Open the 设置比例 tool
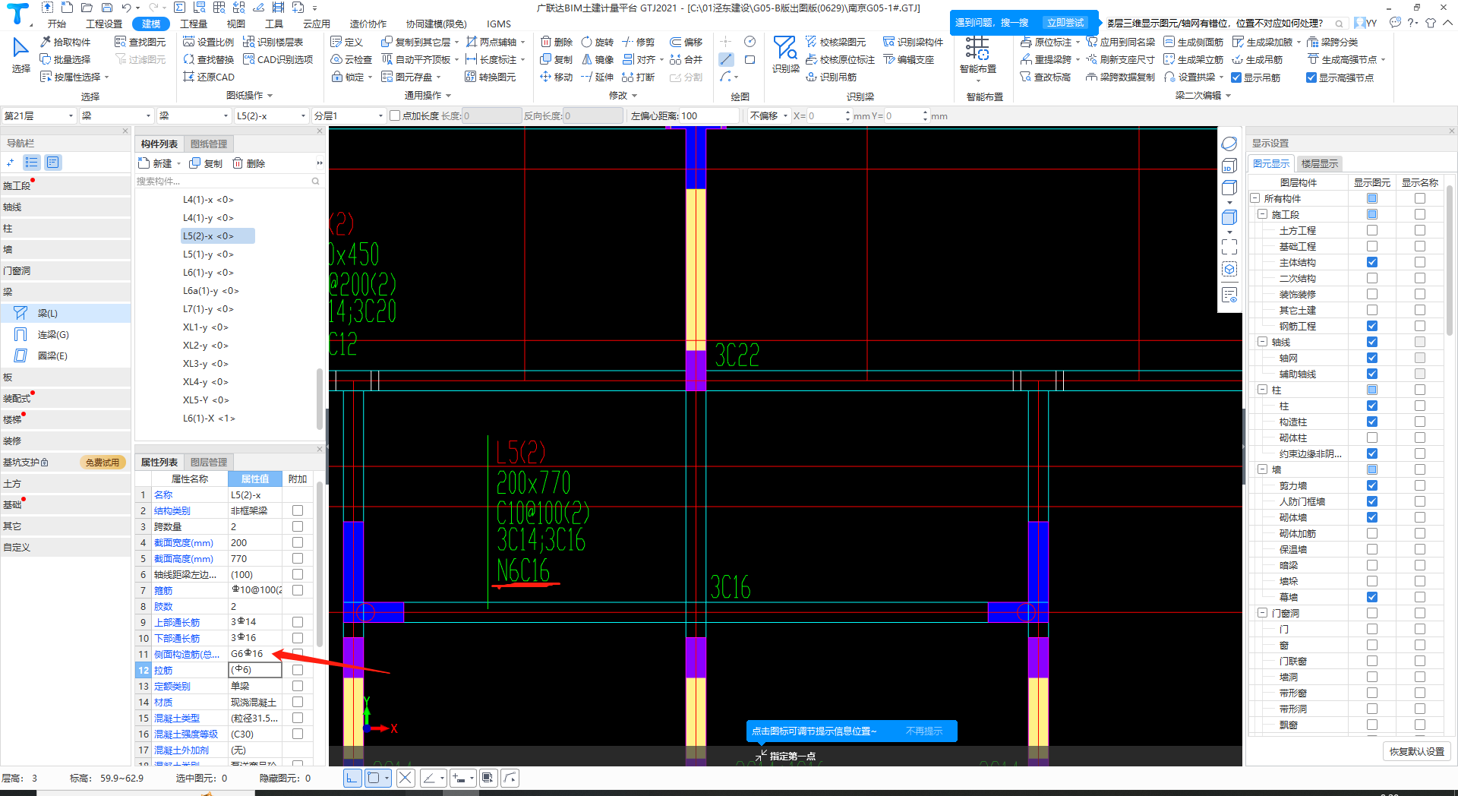 point(209,42)
